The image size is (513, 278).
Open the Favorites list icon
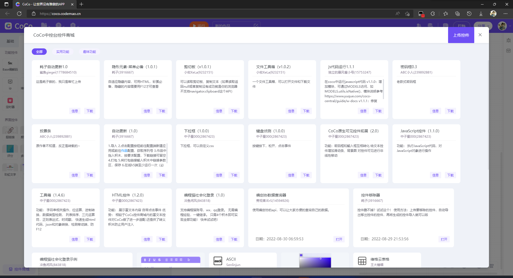click(446, 14)
